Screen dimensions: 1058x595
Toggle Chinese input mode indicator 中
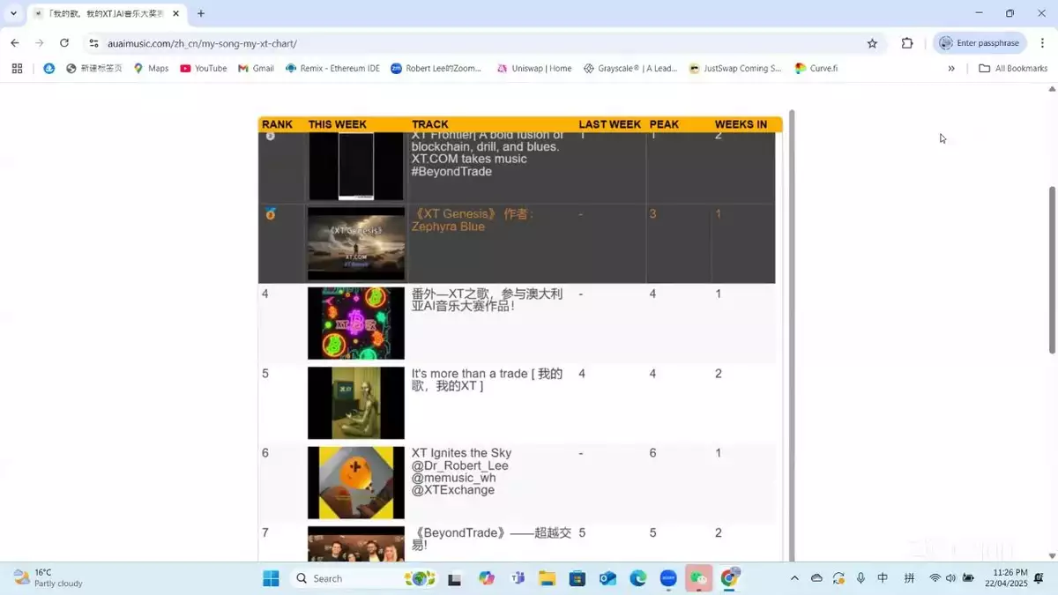(x=883, y=578)
